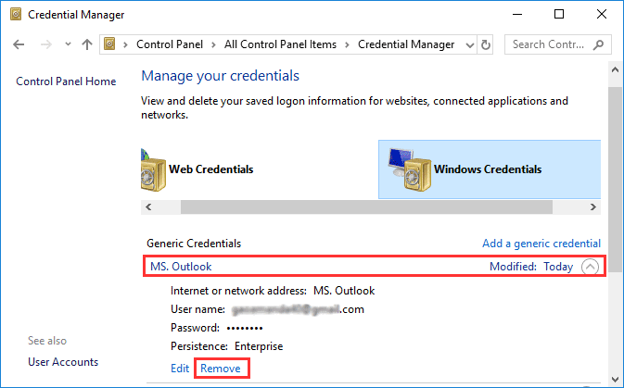Open the recent locations dropdown arrow

click(68, 44)
